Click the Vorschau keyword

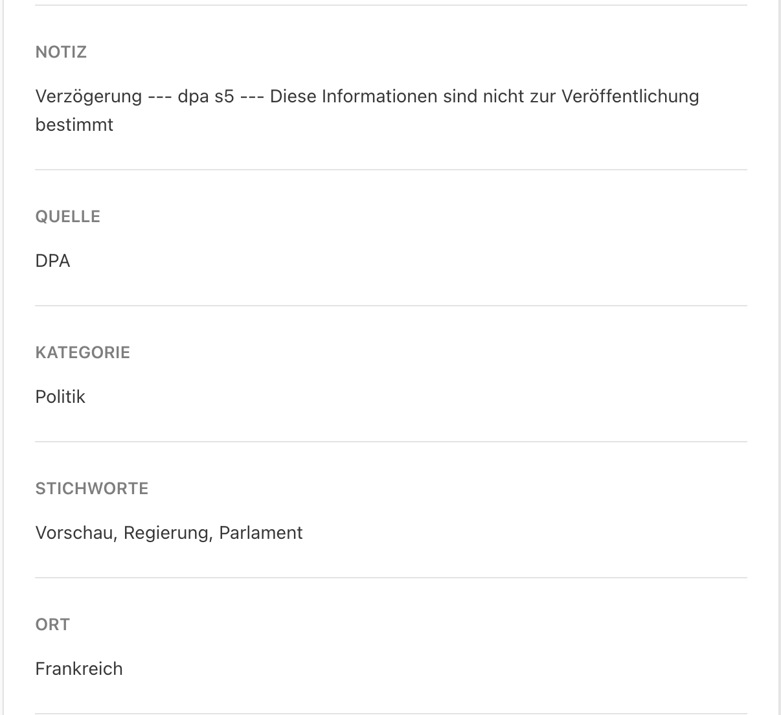click(75, 533)
